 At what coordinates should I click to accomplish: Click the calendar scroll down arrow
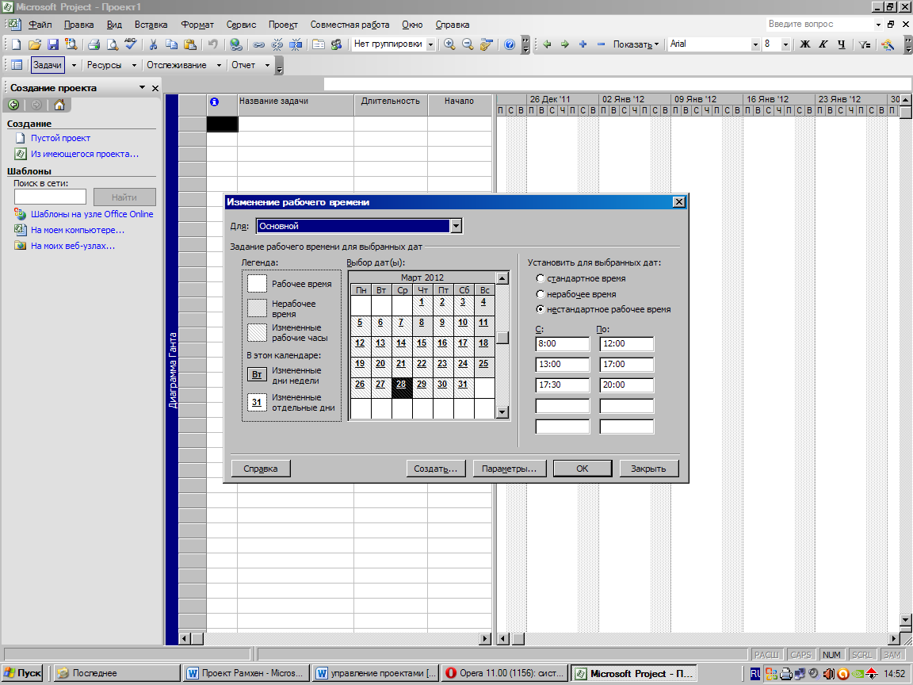[x=502, y=412]
